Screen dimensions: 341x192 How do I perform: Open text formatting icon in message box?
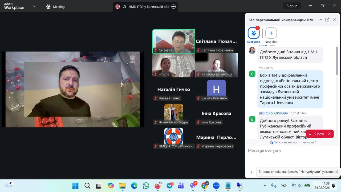click(x=251, y=172)
